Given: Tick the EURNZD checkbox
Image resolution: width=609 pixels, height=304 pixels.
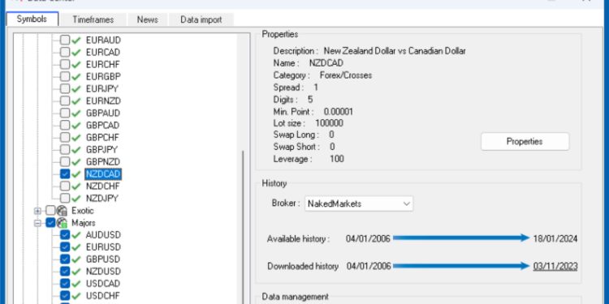Looking at the screenshot, I should 65,101.
